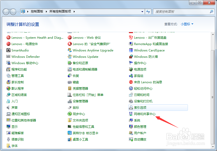
Task: Open 通知区域图标 icon
Action: (x=8, y=114)
